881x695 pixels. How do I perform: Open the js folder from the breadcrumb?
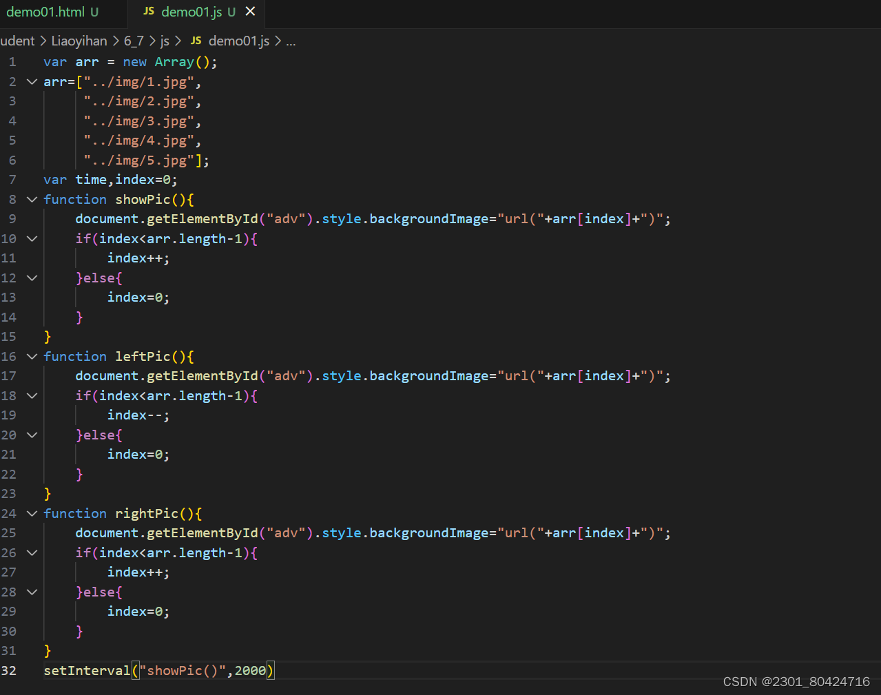tap(165, 41)
